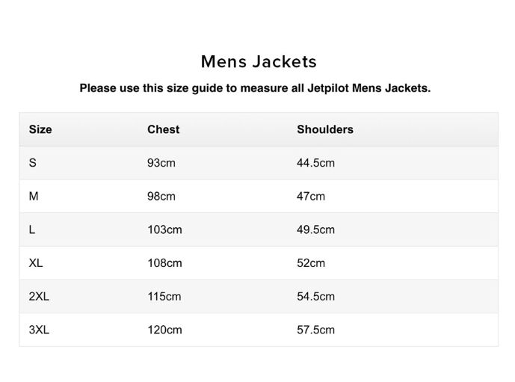Select the 120cm chest cell

(164, 330)
